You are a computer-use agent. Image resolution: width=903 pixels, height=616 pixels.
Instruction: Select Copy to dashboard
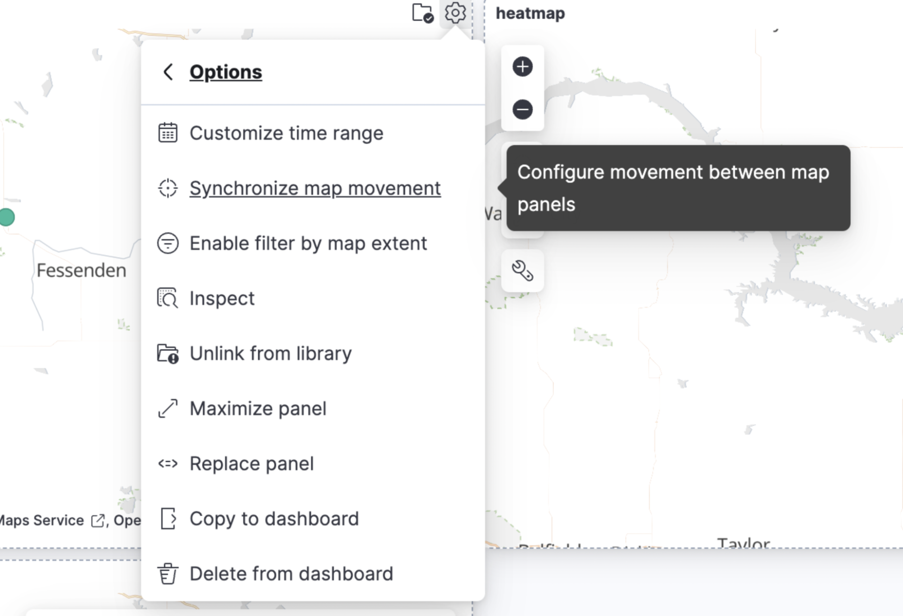pyautogui.click(x=275, y=518)
